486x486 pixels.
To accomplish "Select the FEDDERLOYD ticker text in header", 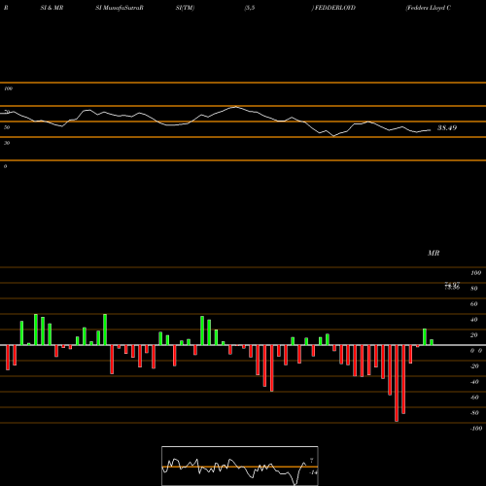I will (335, 8).
